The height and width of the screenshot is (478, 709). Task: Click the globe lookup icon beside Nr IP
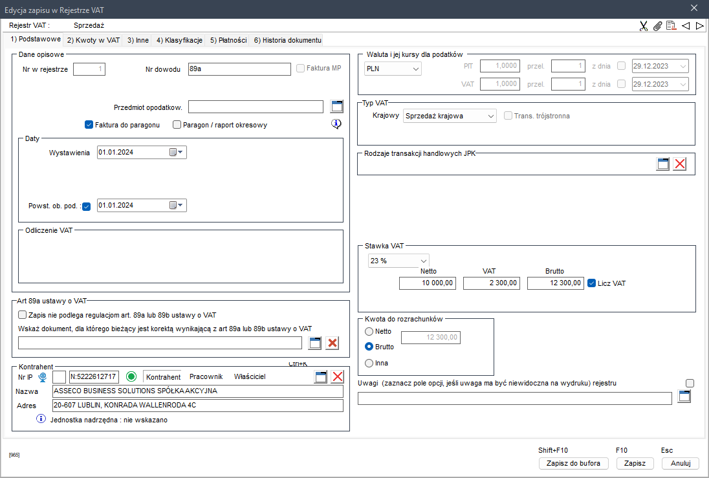[x=43, y=376]
